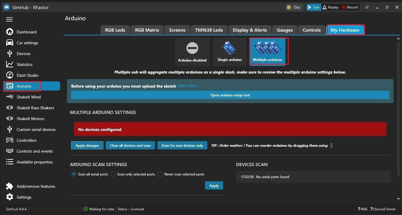The image size is (402, 215).
Task: Open the RGB Leds tab
Action: pyautogui.click(x=115, y=30)
